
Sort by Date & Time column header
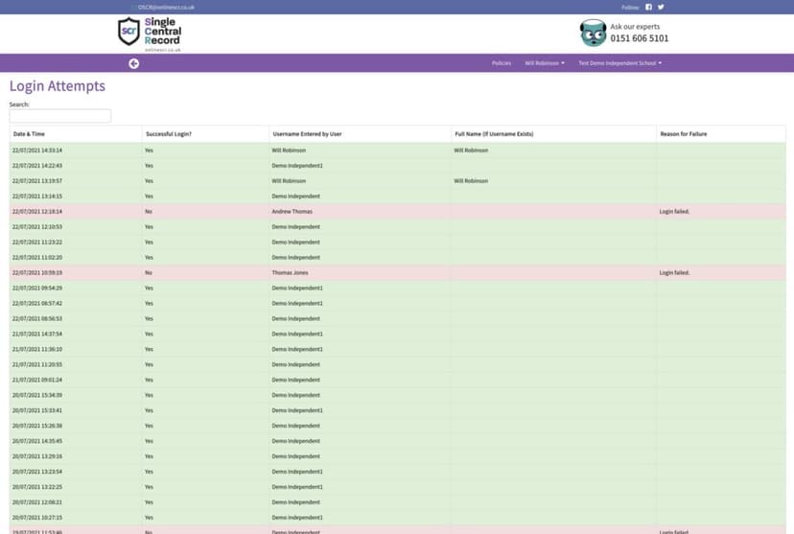pos(29,134)
